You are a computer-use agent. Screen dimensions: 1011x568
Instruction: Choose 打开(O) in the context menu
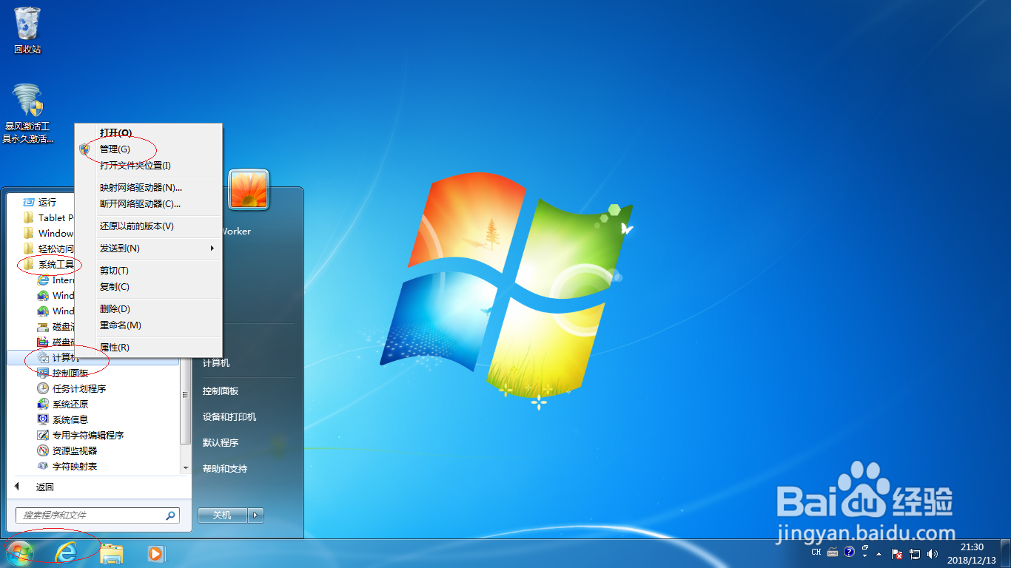(x=149, y=132)
